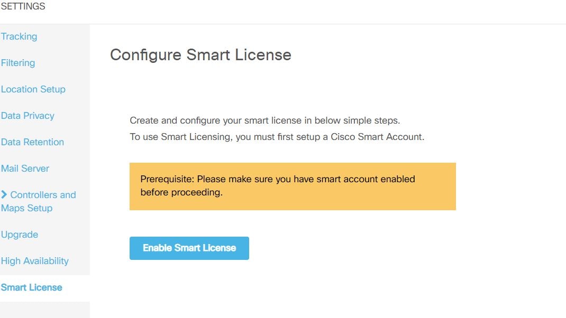The width and height of the screenshot is (566, 318).
Task: Click the 'Create and configure your smart license' sentence
Action: (x=265, y=120)
